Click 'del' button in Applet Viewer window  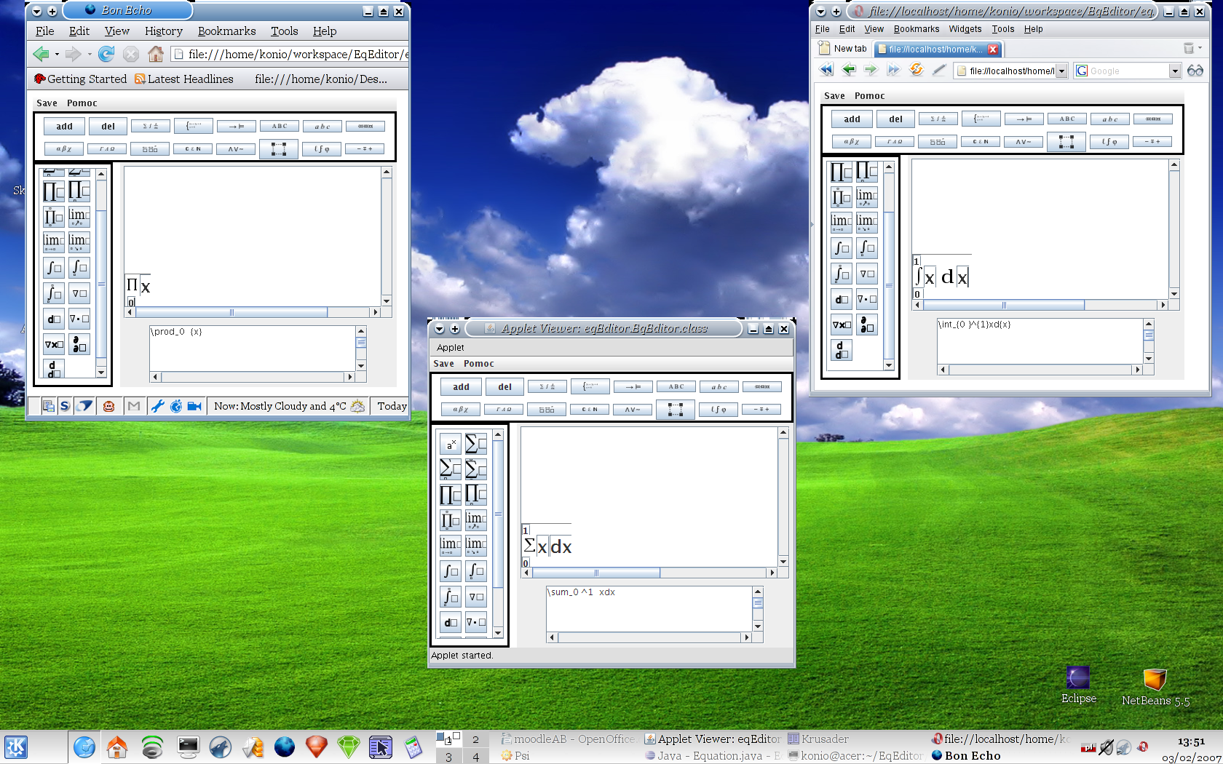pos(505,387)
